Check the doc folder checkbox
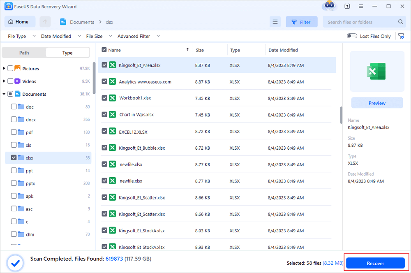The width and height of the screenshot is (411, 273). [x=14, y=107]
